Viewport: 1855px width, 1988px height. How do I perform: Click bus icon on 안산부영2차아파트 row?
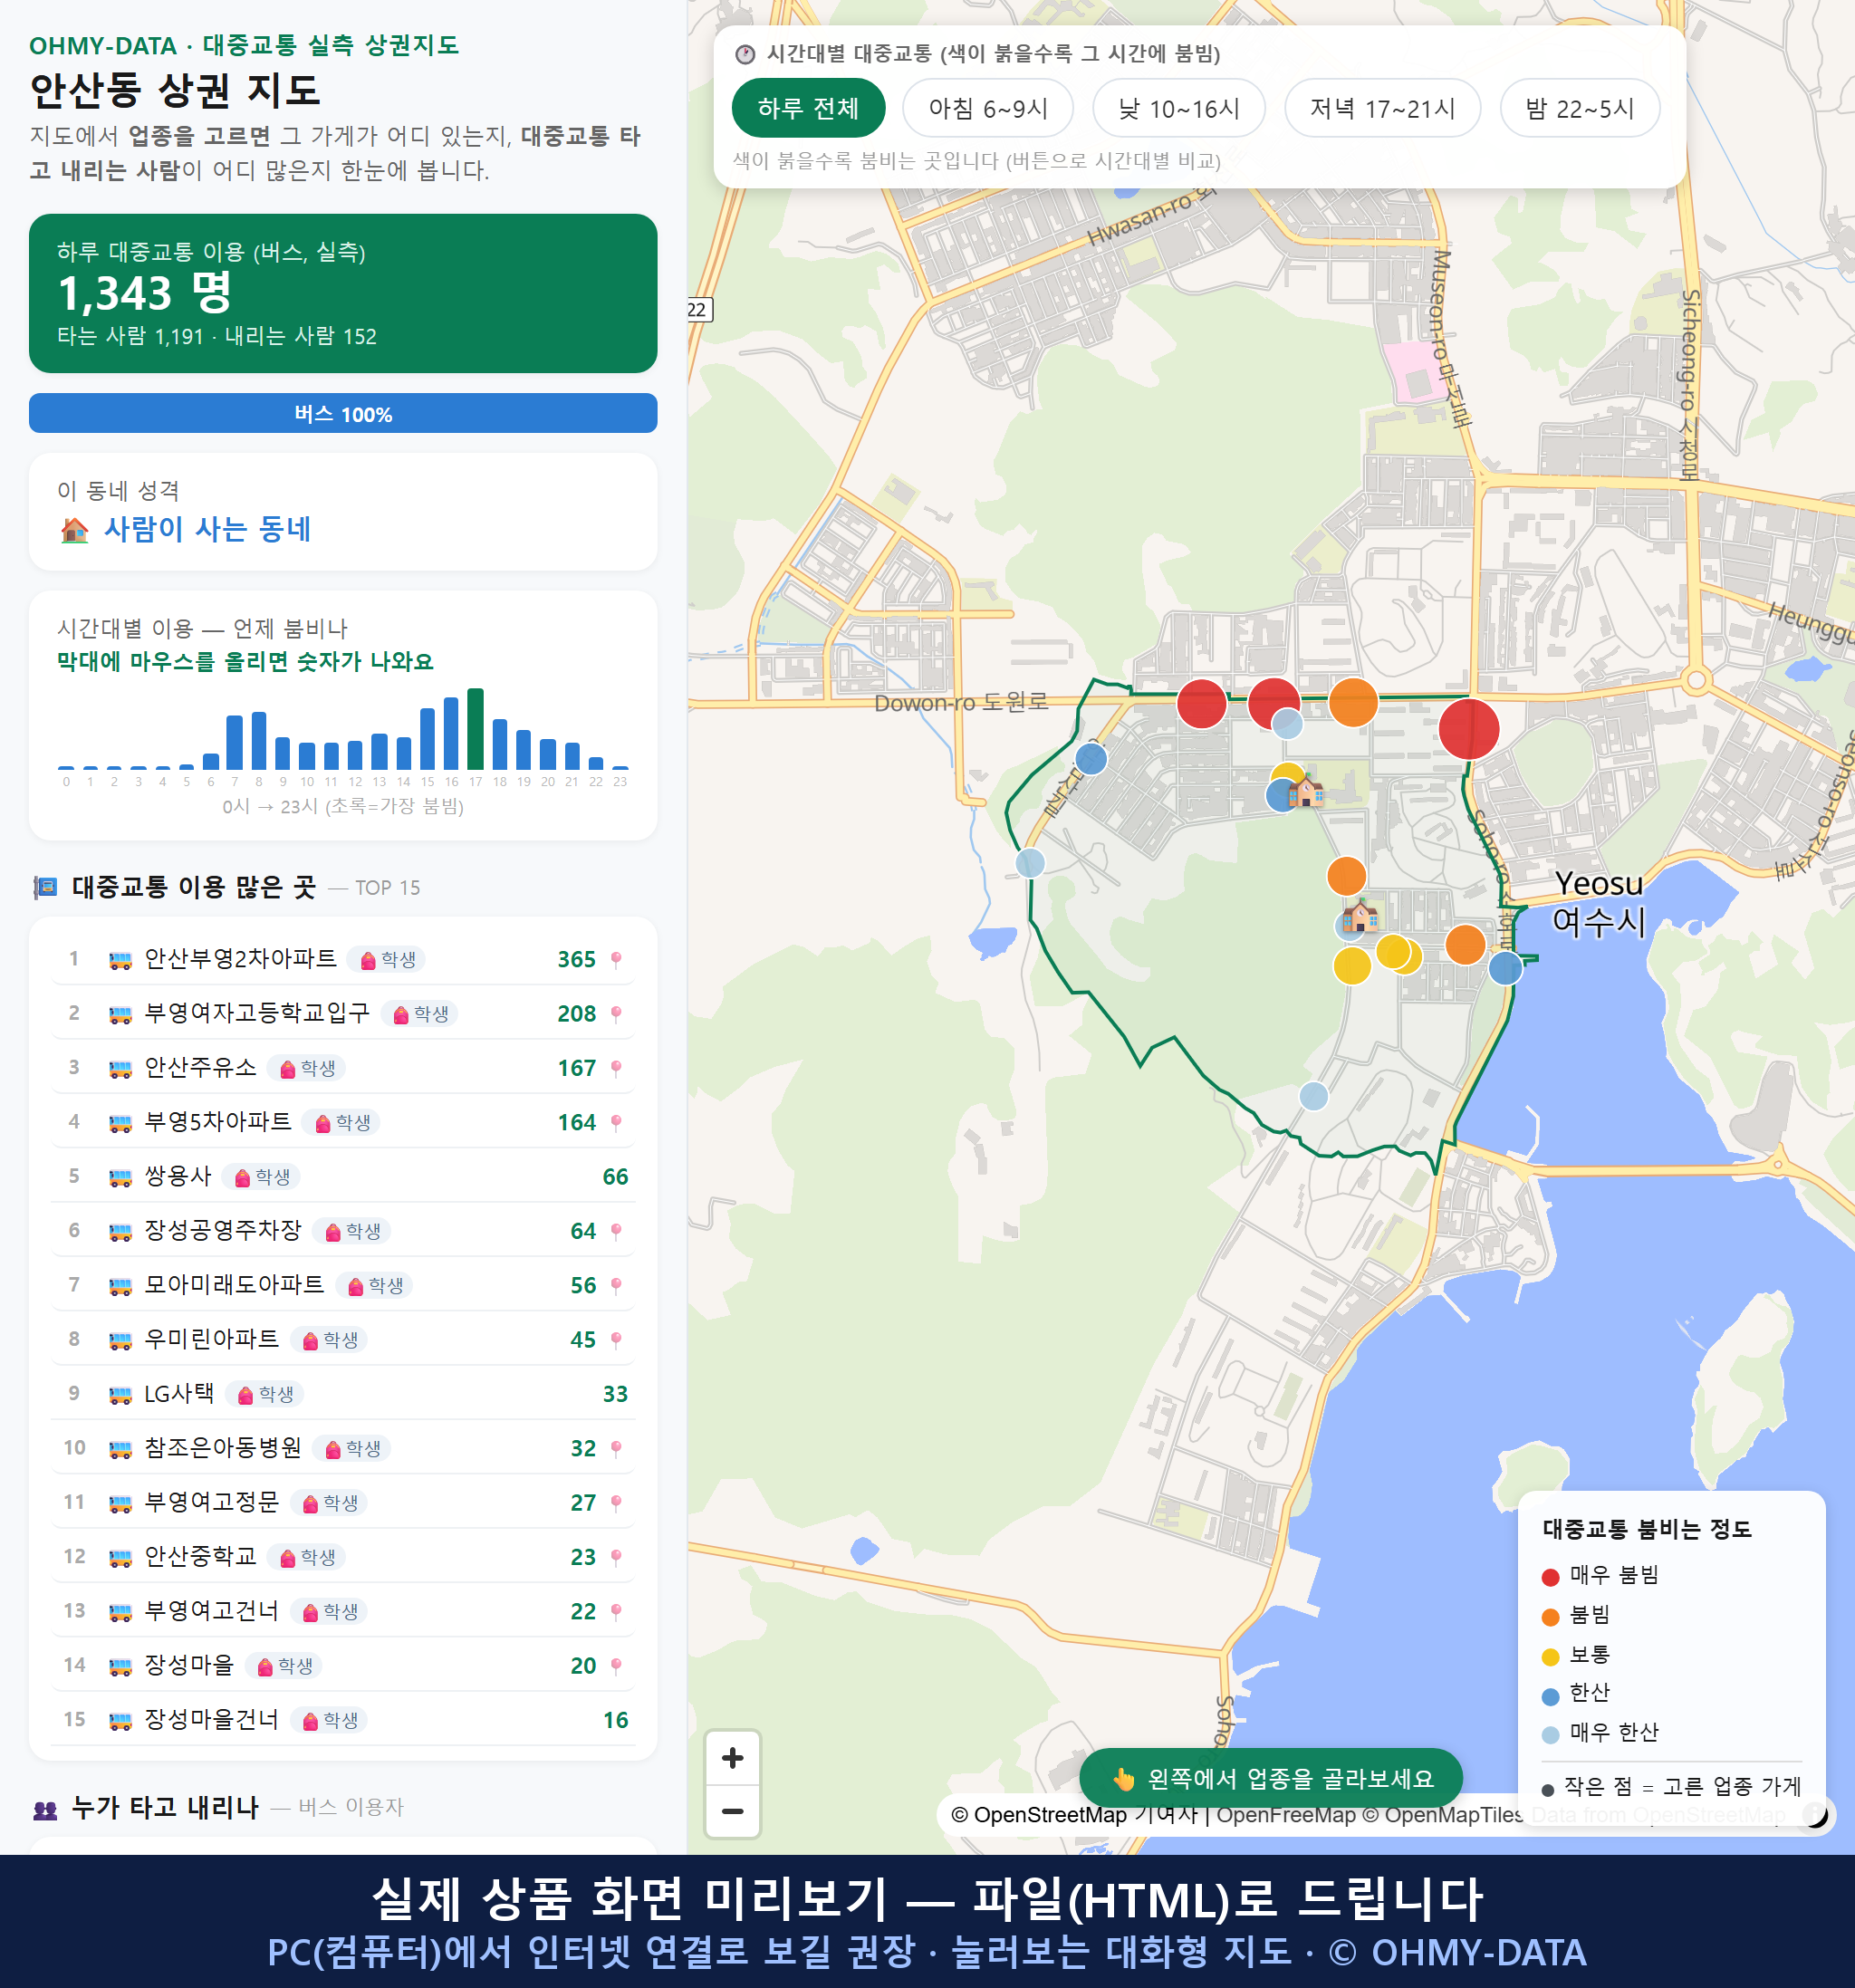[x=120, y=960]
